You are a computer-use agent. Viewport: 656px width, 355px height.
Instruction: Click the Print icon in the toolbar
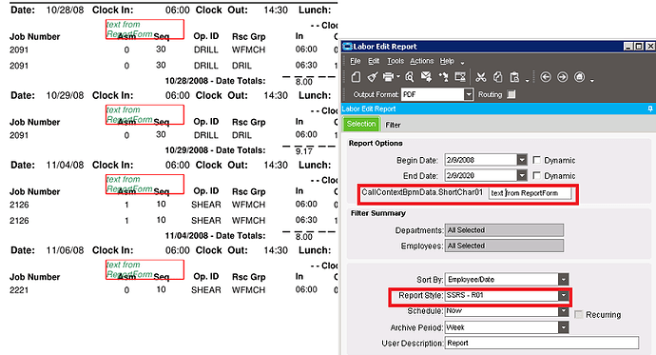[x=388, y=77]
